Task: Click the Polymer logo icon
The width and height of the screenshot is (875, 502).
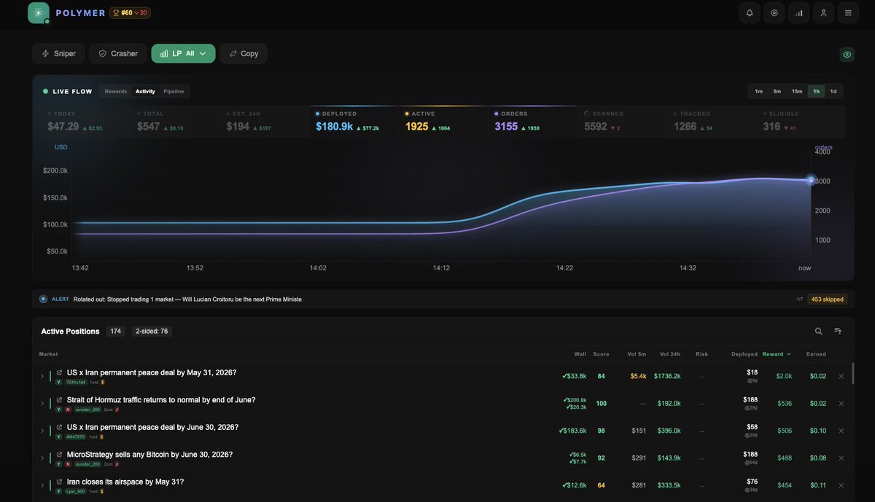Action: (39, 12)
